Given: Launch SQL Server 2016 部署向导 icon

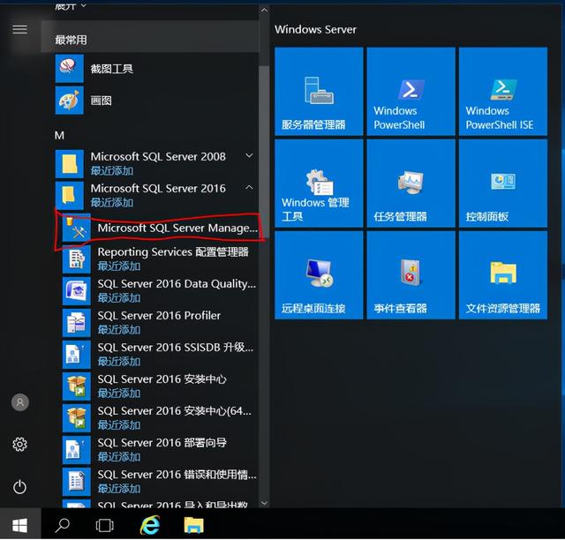Looking at the screenshot, I should [x=77, y=450].
